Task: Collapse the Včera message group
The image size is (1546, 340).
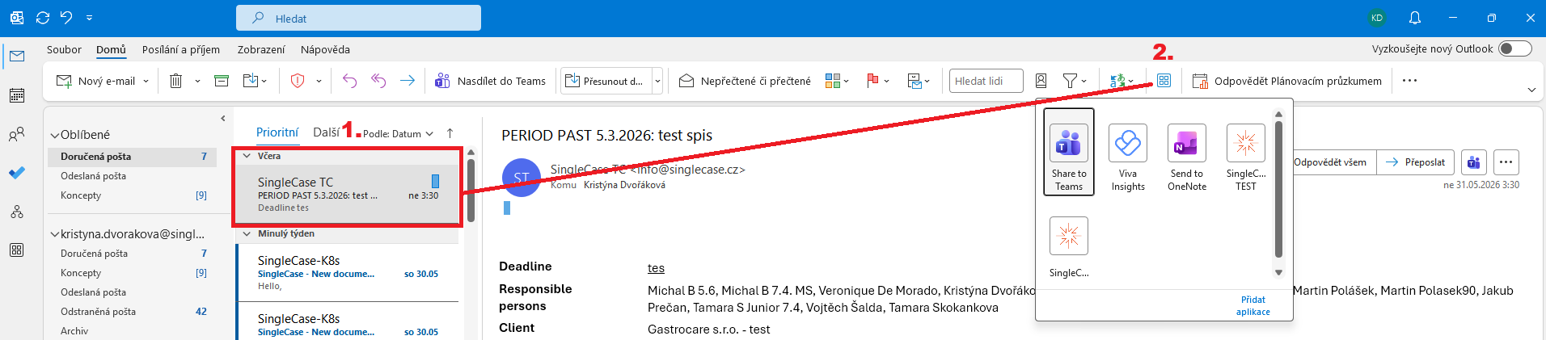Action: pos(247,156)
